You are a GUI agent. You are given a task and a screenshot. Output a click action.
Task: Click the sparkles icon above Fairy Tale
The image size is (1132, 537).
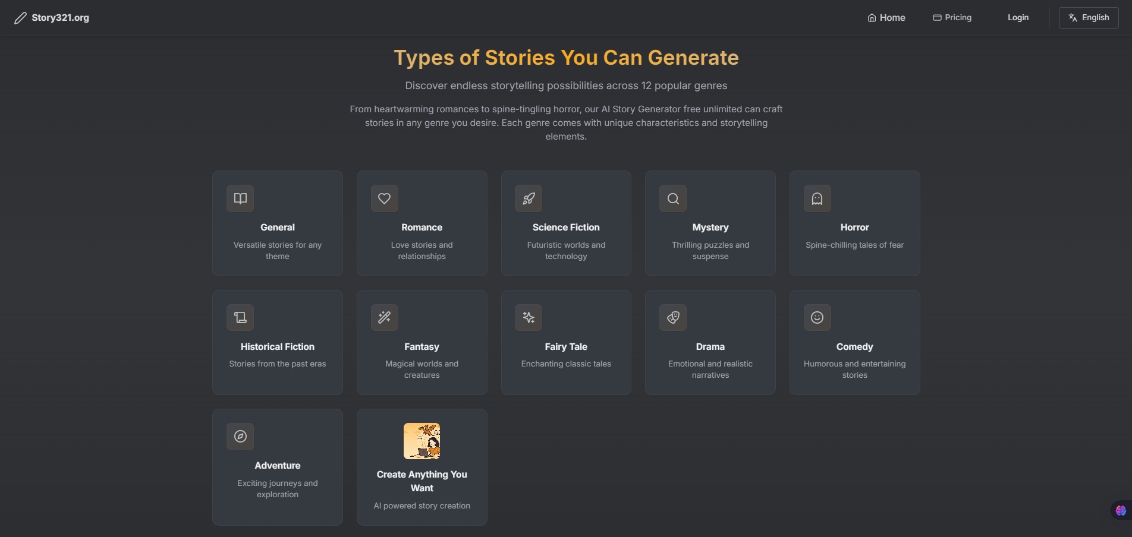528,317
